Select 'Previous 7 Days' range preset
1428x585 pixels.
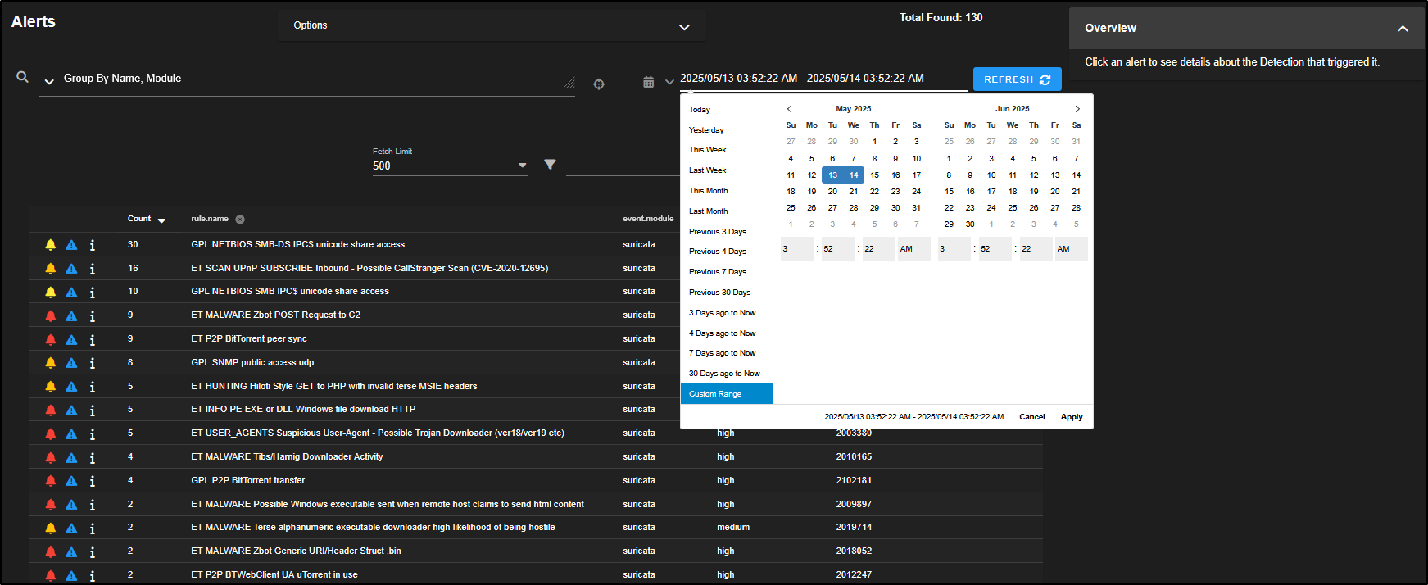(x=717, y=272)
